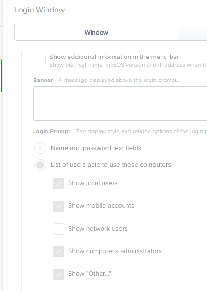Uncheck the Show mobile accounts checkbox

[58, 207]
